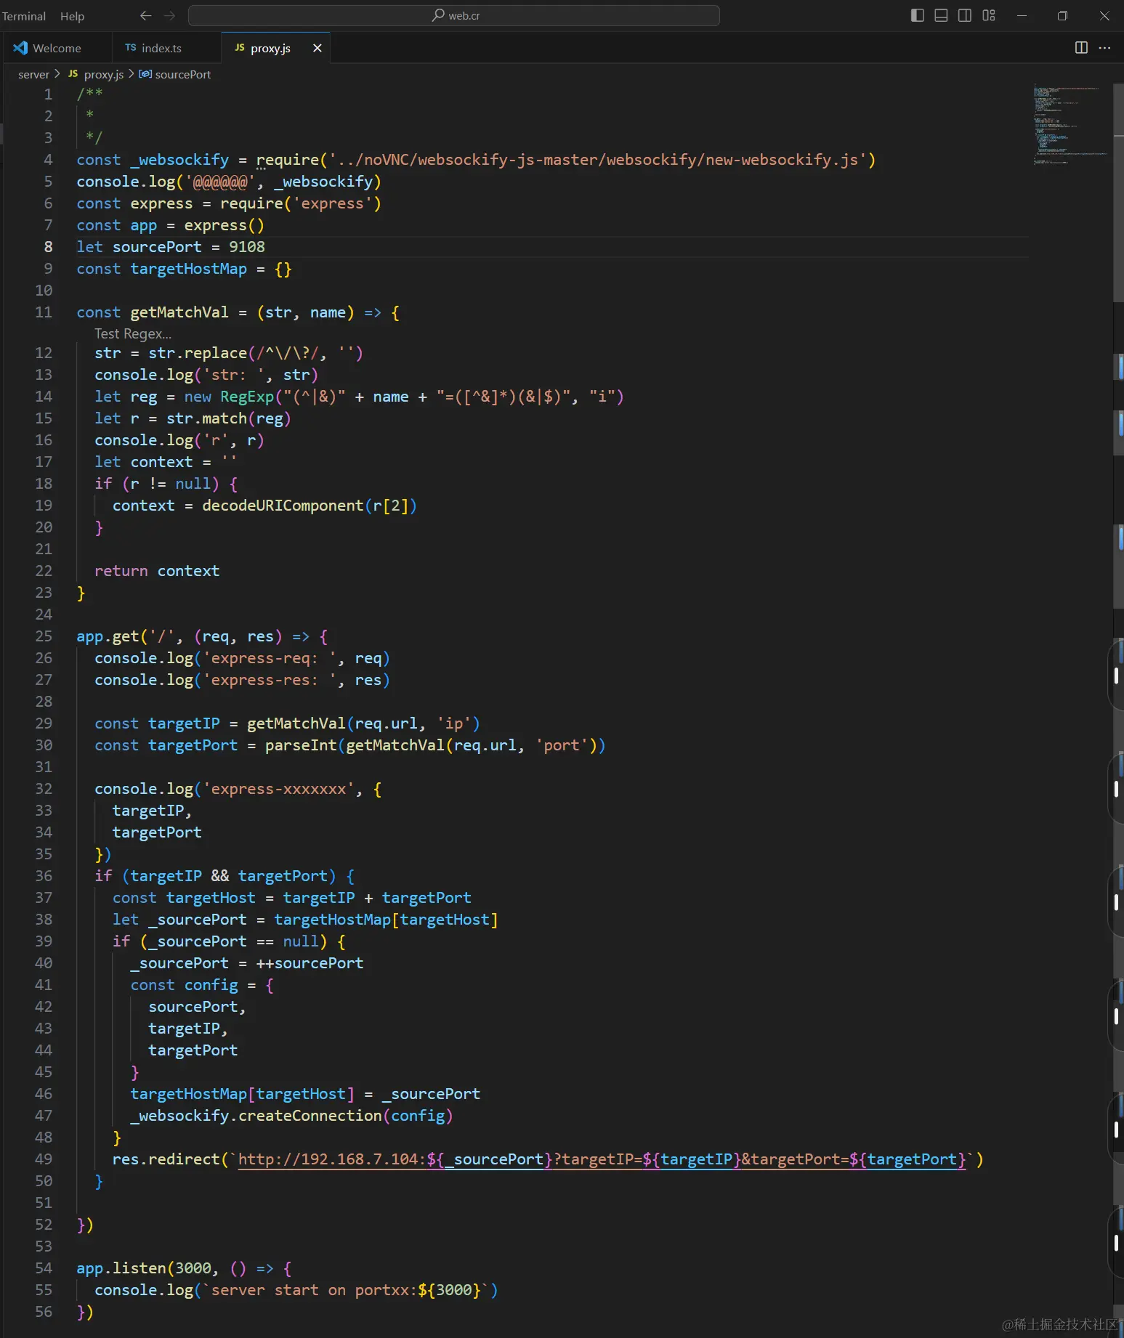The width and height of the screenshot is (1124, 1338).
Task: Click 'res.redirect' on line 49
Action: click(166, 1159)
